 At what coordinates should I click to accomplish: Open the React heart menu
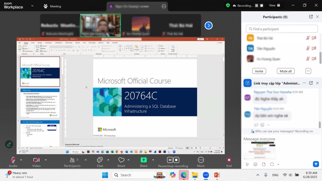point(121,162)
